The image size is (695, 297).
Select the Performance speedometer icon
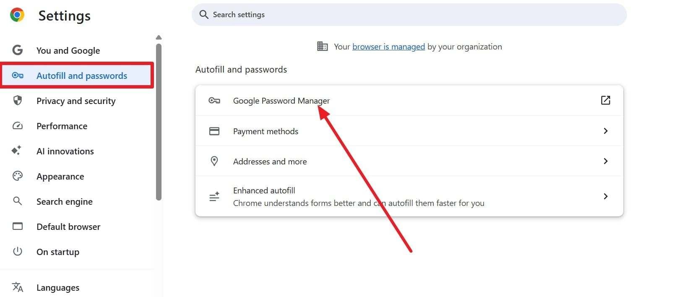tap(17, 126)
